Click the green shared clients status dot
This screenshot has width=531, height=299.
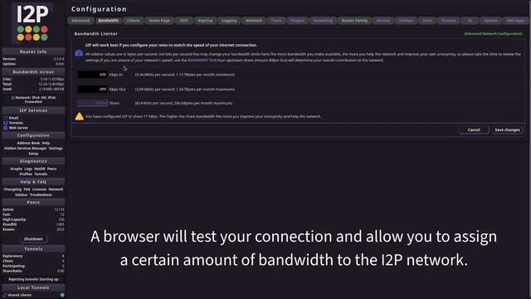(x=62, y=295)
